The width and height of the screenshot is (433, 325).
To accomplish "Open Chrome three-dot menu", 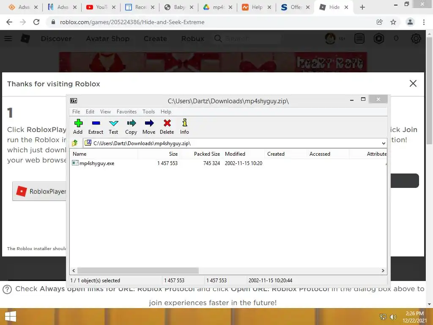I will pyautogui.click(x=424, y=22).
